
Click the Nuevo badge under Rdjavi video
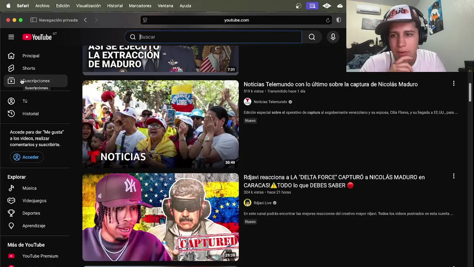[250, 222]
